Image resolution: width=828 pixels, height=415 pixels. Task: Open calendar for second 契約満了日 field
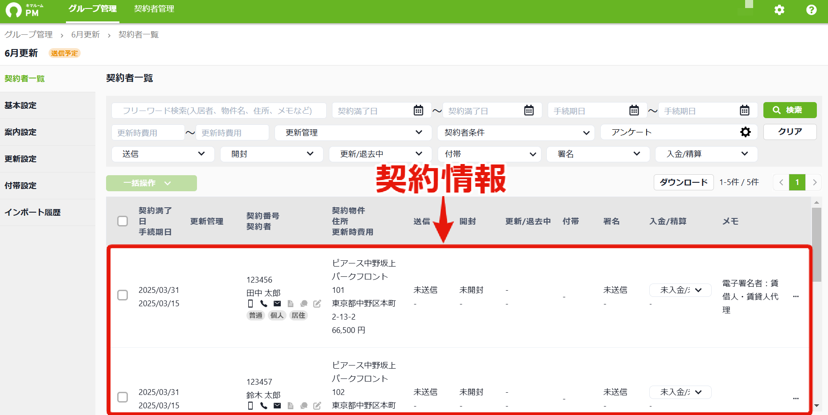[x=529, y=111]
